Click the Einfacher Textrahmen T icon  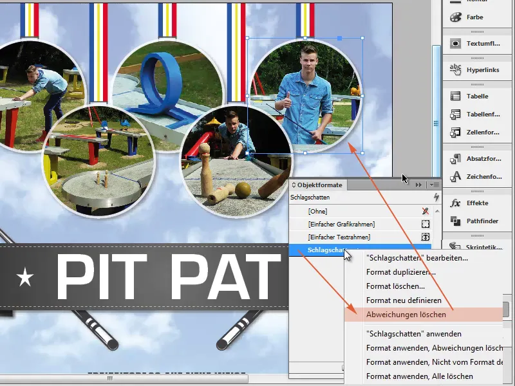(426, 237)
